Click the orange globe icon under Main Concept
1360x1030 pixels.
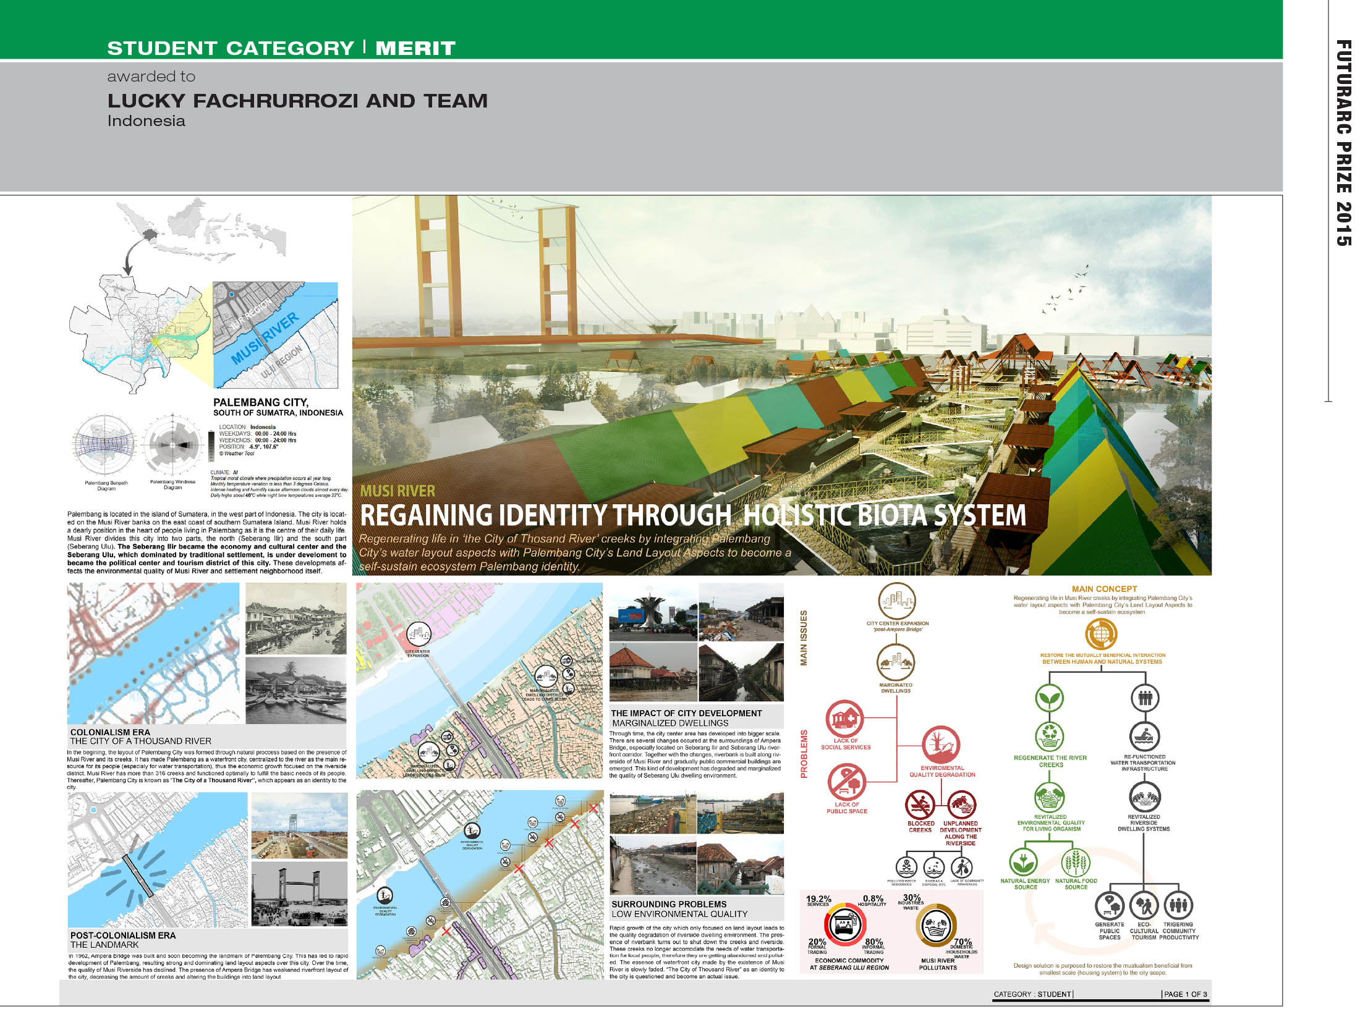point(1102,635)
